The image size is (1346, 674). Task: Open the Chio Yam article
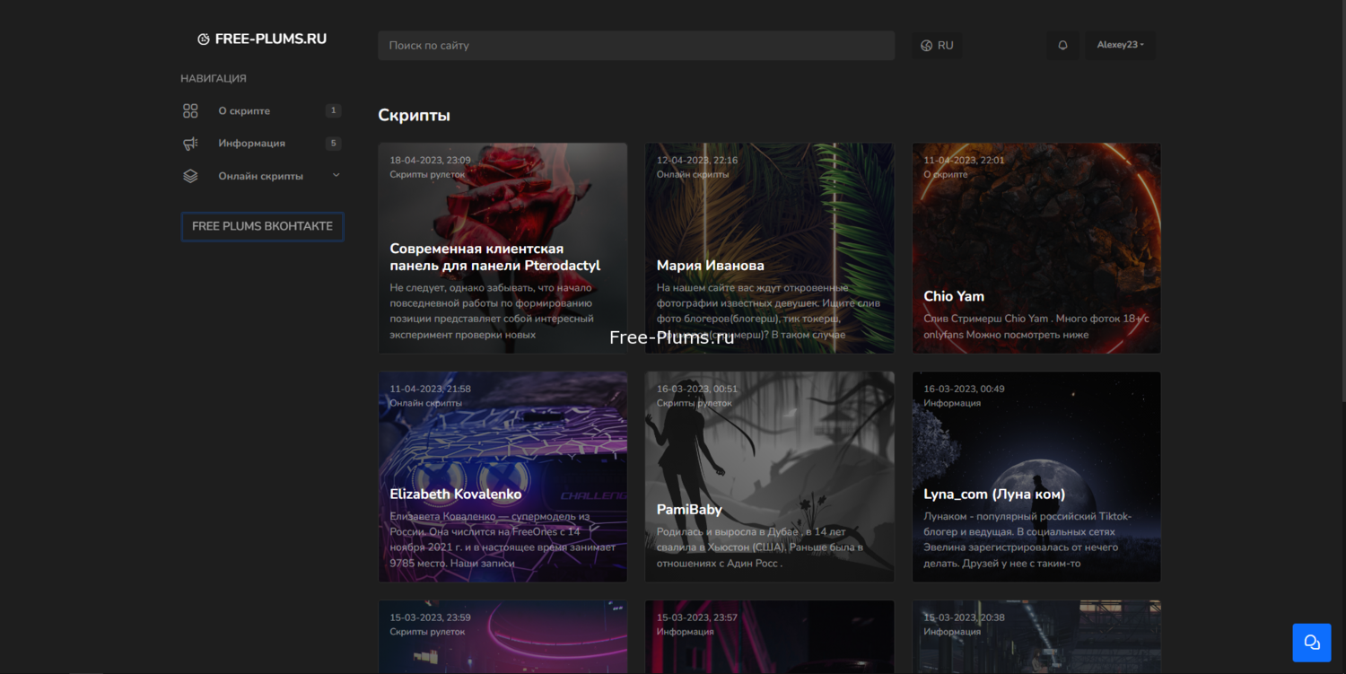(954, 296)
